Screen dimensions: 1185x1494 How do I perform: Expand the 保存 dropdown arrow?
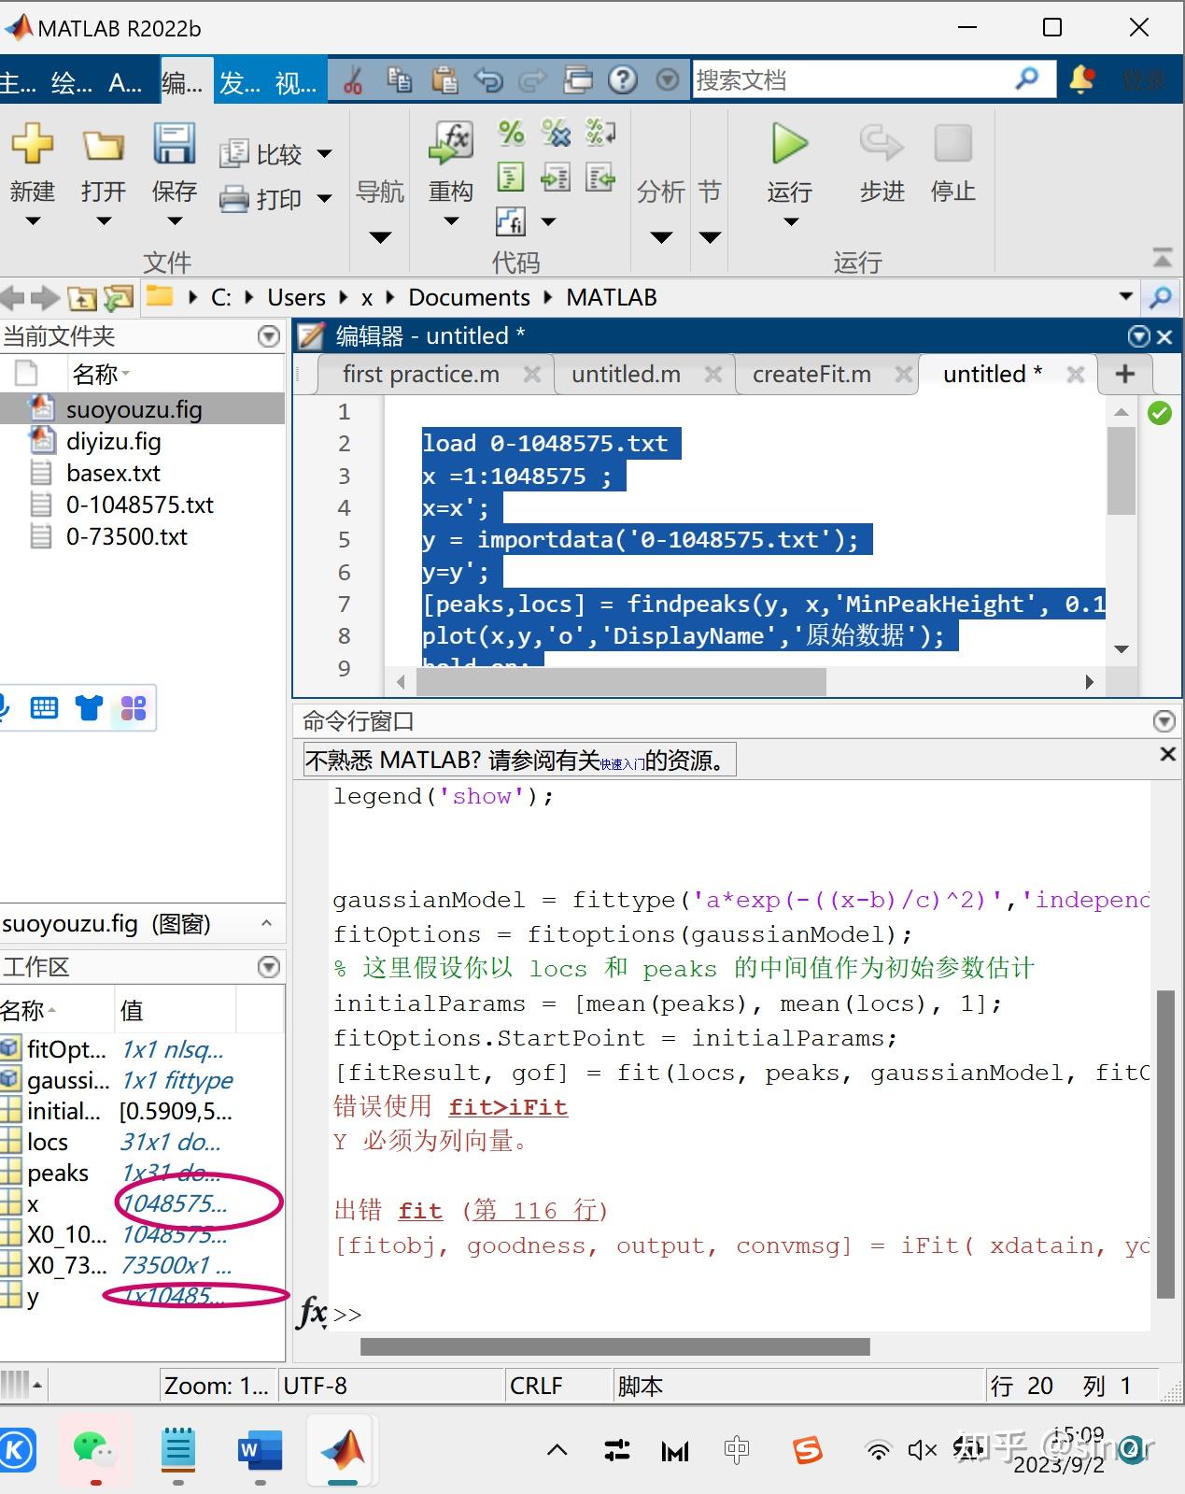coord(175,221)
